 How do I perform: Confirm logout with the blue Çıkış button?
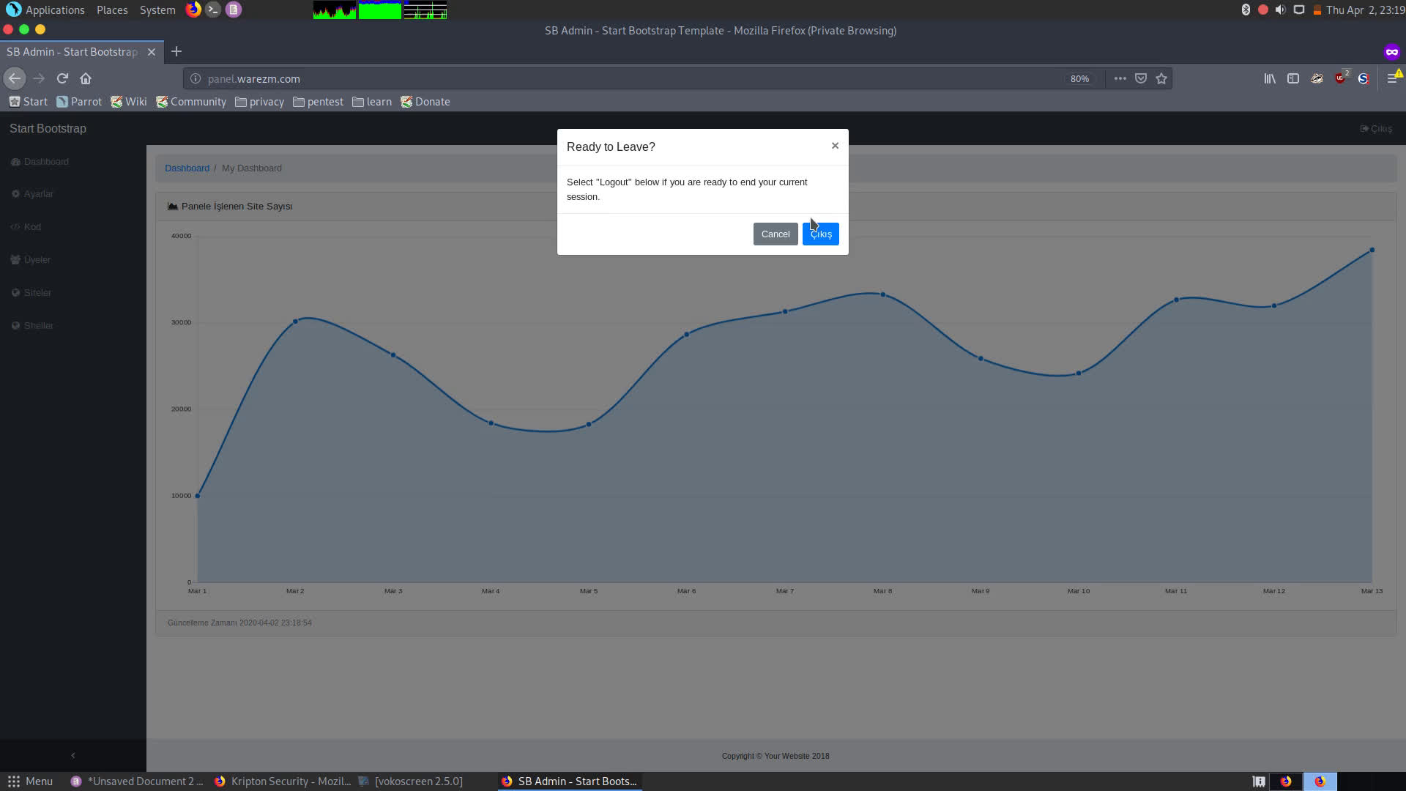coord(820,234)
